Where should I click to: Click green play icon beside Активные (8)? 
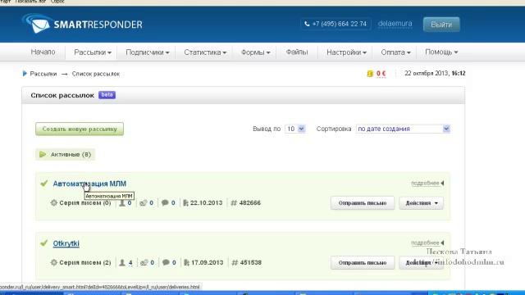click(43, 154)
